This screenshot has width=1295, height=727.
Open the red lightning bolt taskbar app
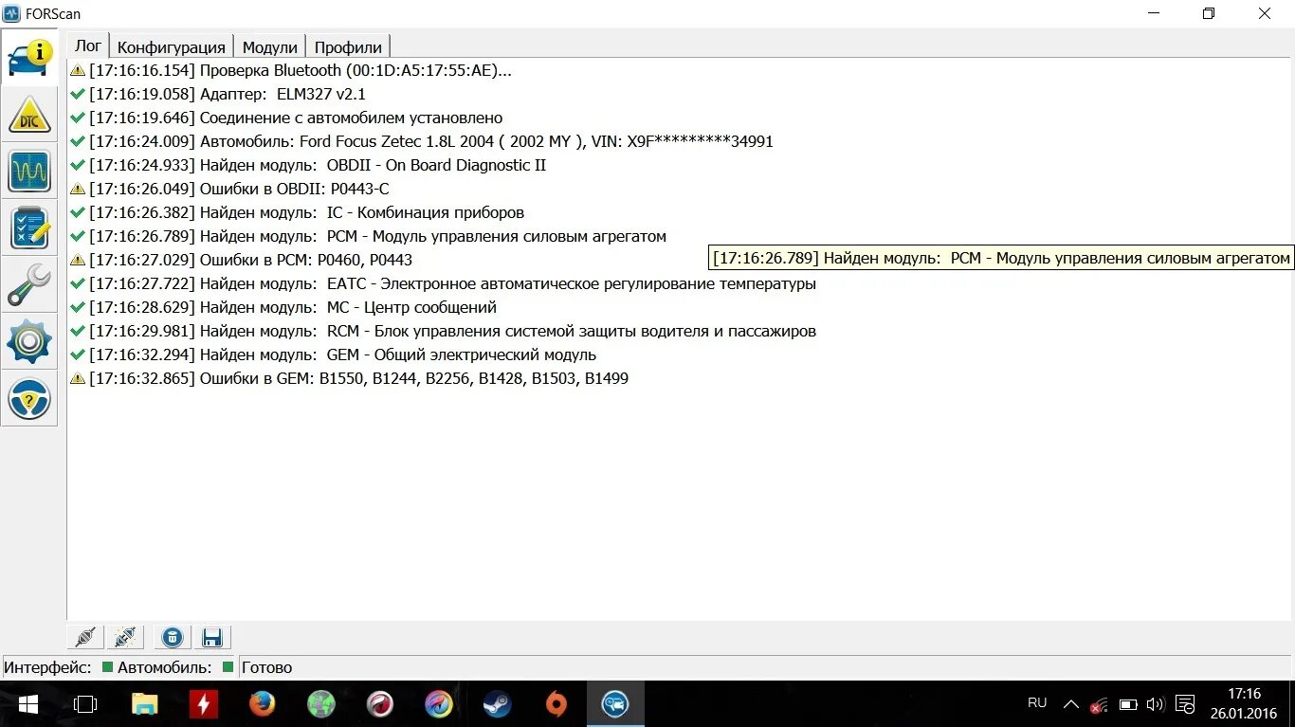pyautogui.click(x=203, y=704)
